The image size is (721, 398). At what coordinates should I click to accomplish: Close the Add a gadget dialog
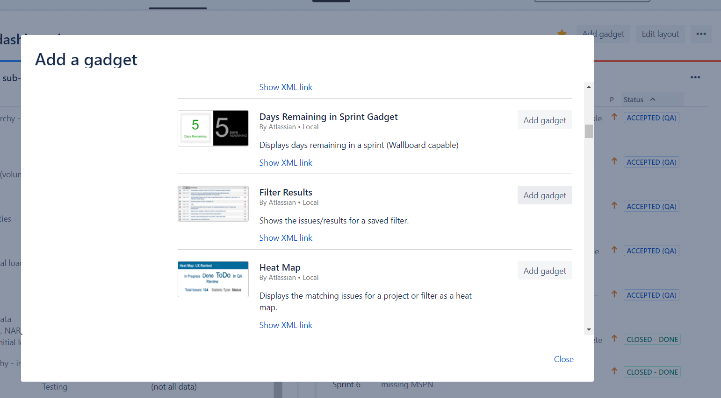click(563, 359)
